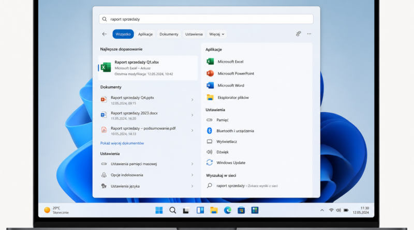Open Raport sprzedaży 2023.docx document
Screen dimensions: 414x230
click(x=148, y=115)
